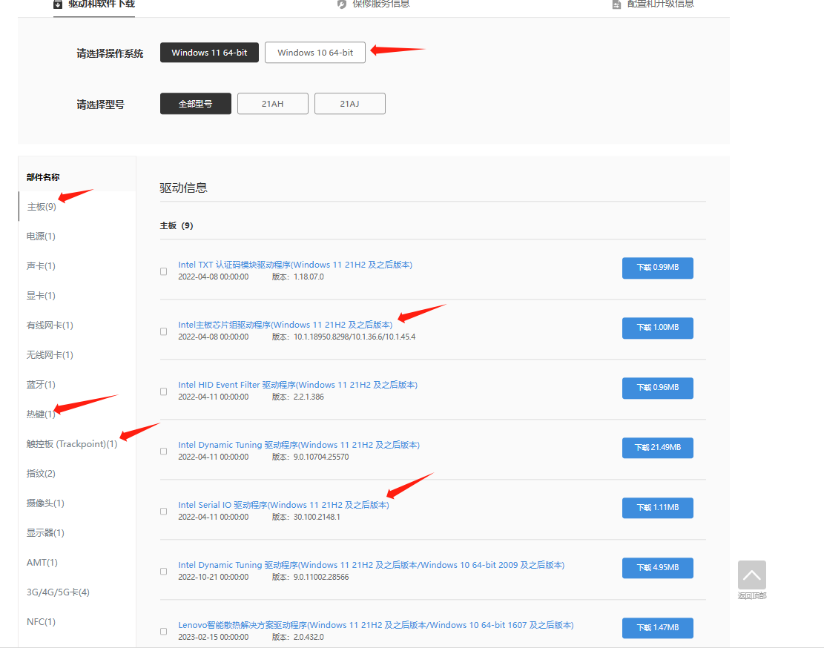The width and height of the screenshot is (824, 648).
Task: Select the Intel Serial IO driver checkbox
Action: [164, 512]
